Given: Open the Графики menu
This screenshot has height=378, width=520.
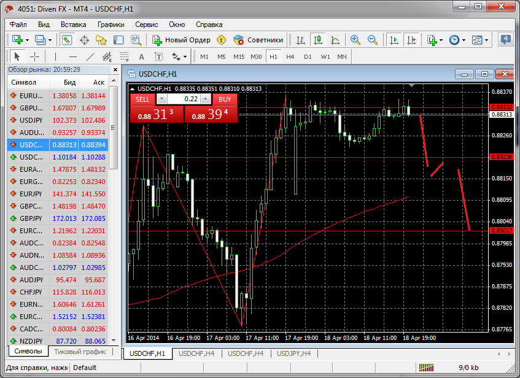Looking at the screenshot, I should pyautogui.click(x=111, y=25).
